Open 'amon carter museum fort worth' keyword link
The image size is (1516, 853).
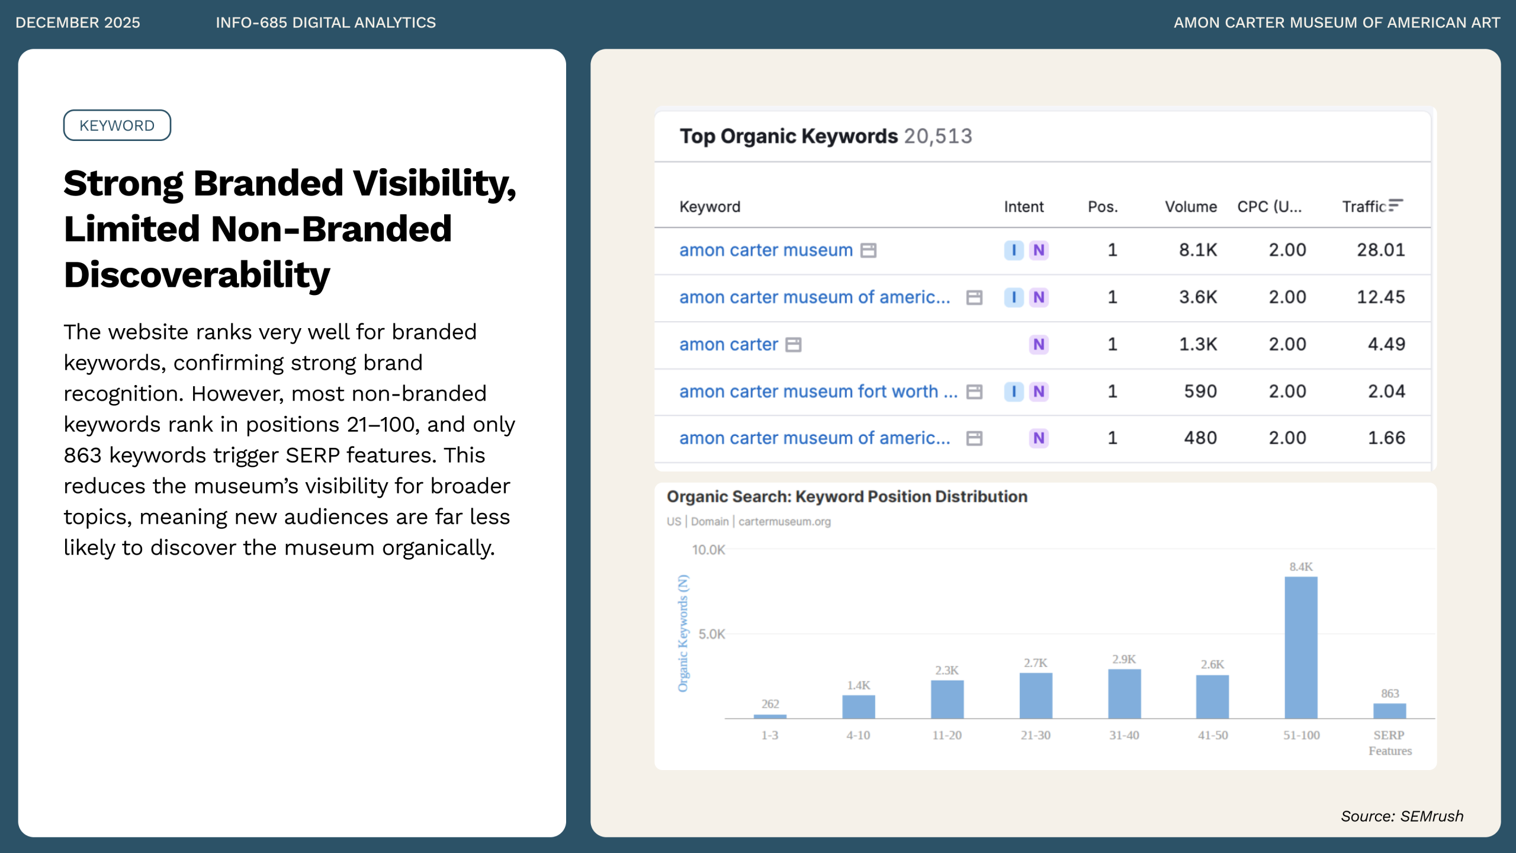click(817, 392)
